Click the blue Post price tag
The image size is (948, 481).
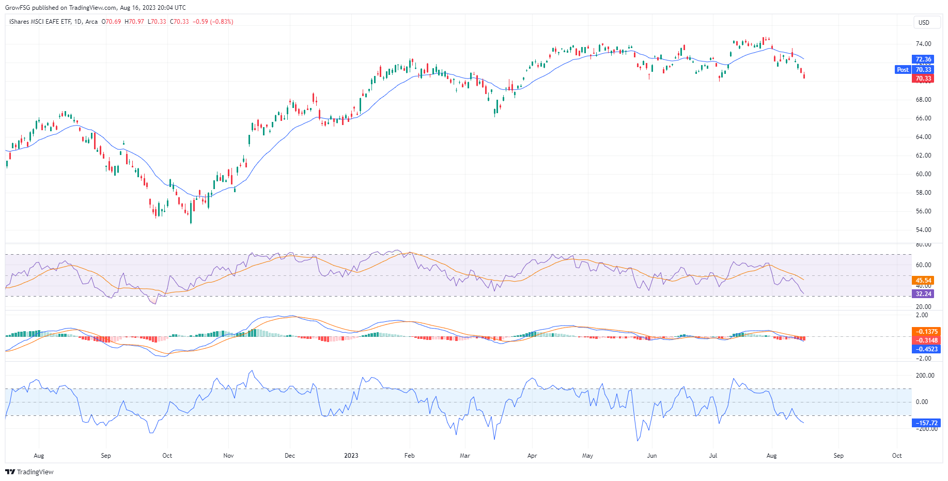(x=903, y=70)
